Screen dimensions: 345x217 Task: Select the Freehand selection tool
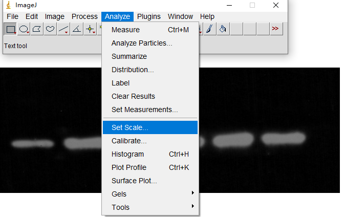point(50,30)
